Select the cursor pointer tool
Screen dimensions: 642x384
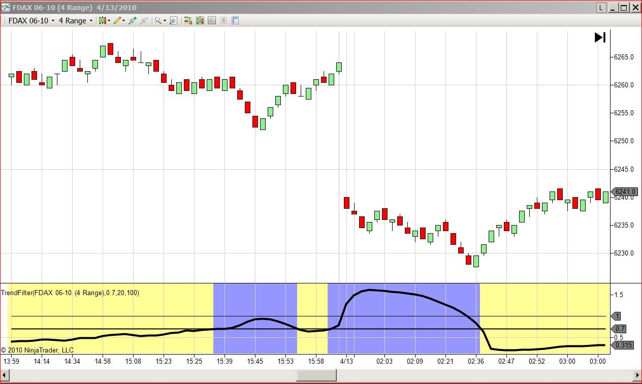click(158, 21)
